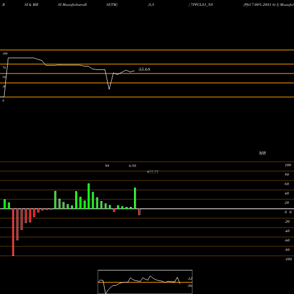Click the 6.93 value label
The width and height of the screenshot is (294, 294).
pos(132,166)
